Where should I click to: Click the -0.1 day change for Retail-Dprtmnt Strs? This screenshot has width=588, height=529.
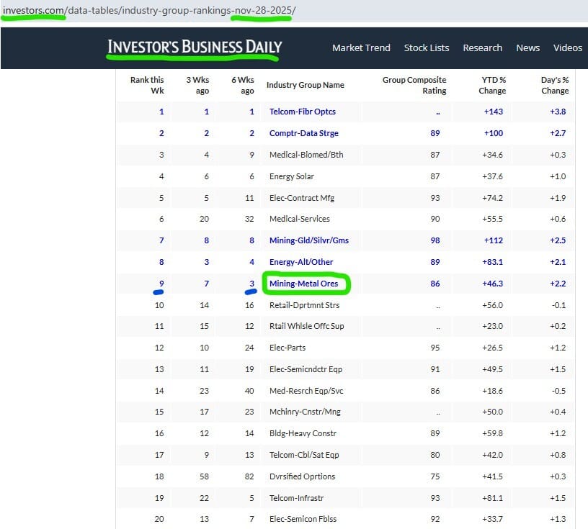[x=558, y=305]
